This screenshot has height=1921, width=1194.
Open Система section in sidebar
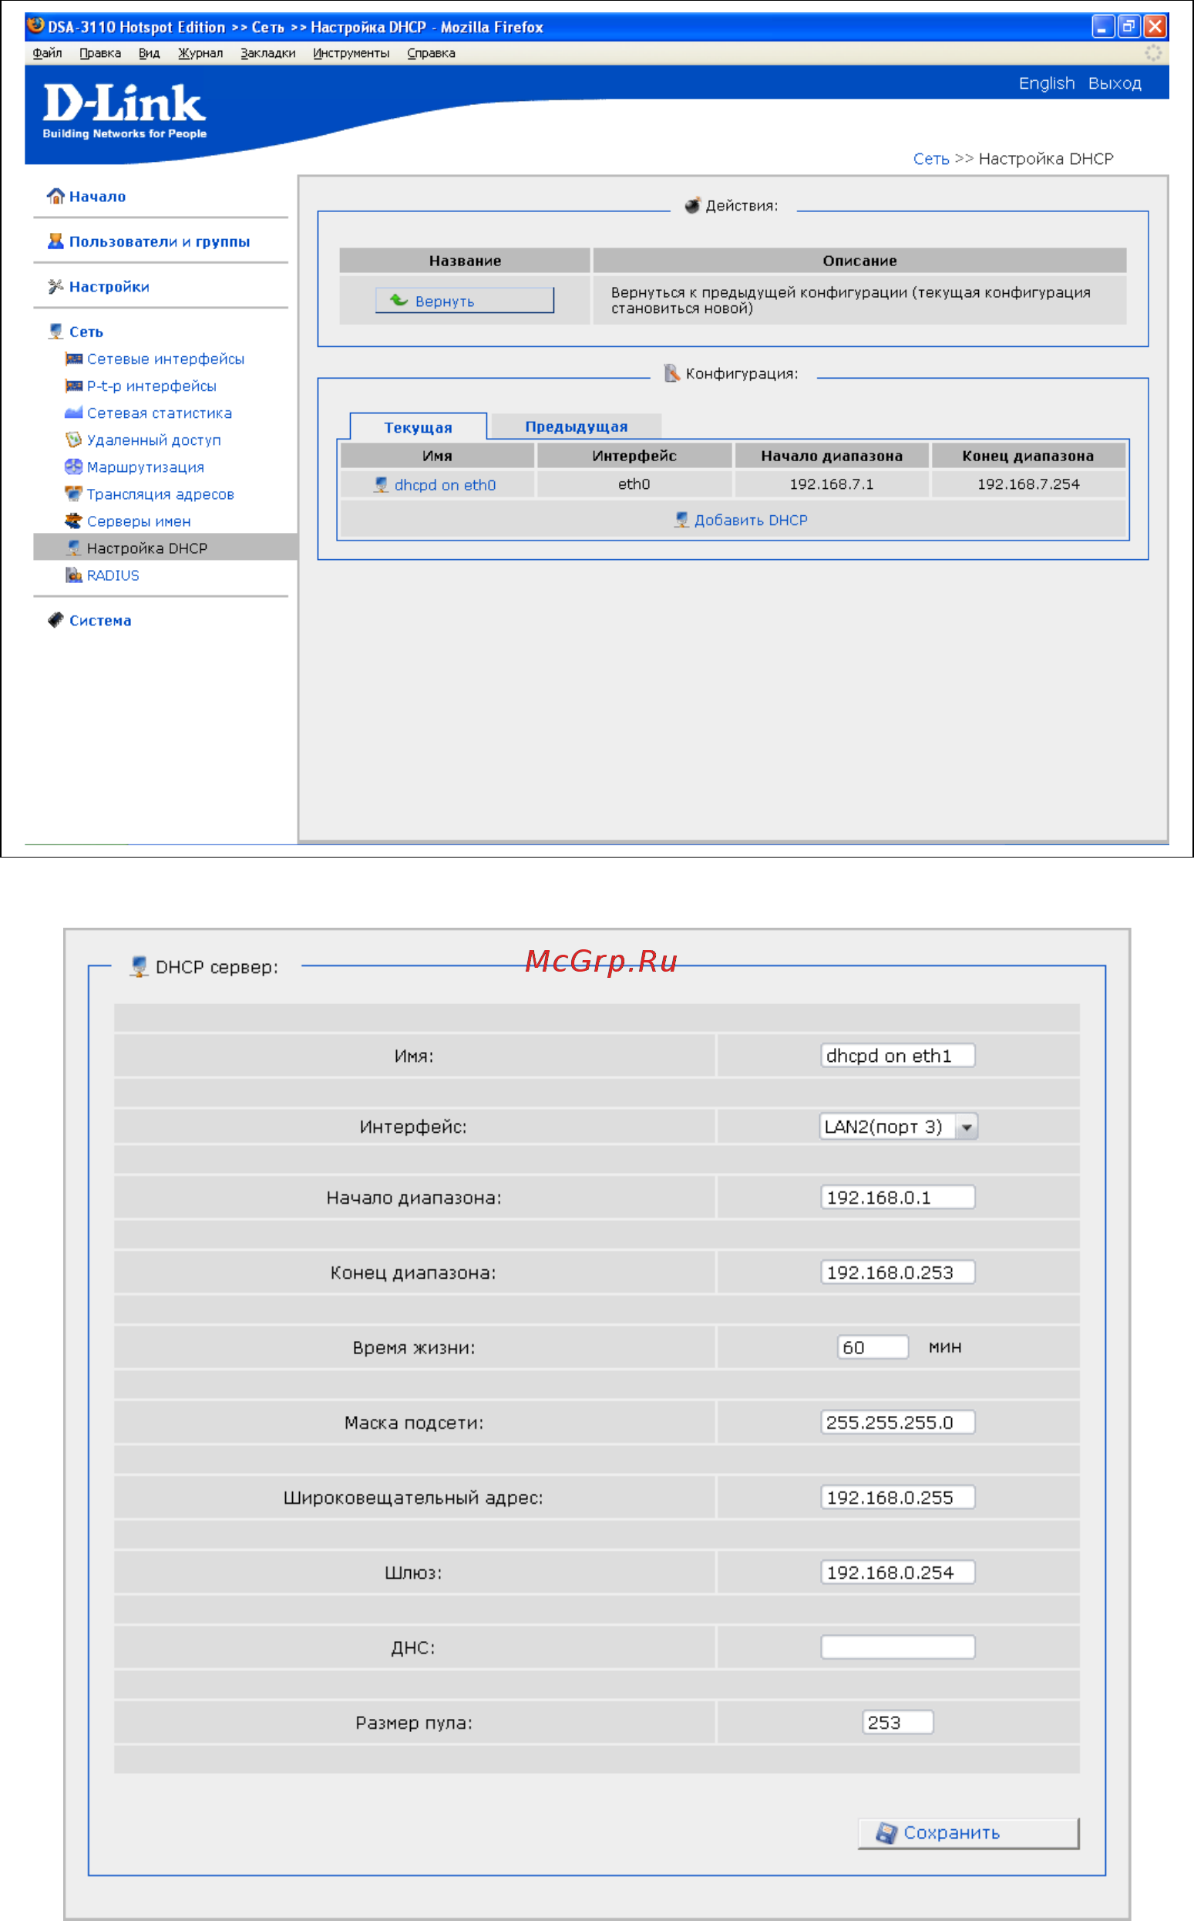coord(100,620)
